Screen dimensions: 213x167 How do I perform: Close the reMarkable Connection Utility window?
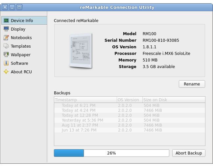(x=5, y=7)
